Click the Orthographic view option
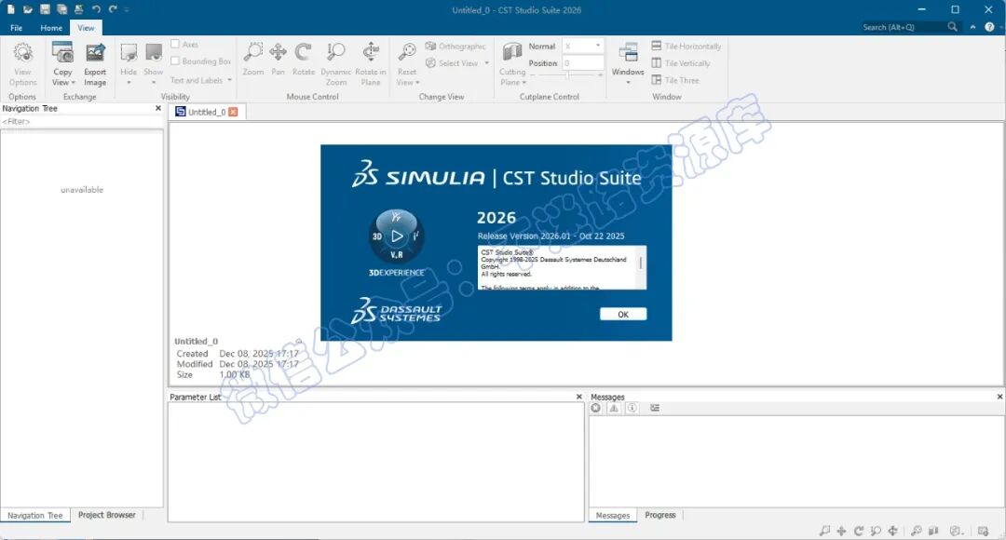This screenshot has height=540, width=1006. pos(455,47)
